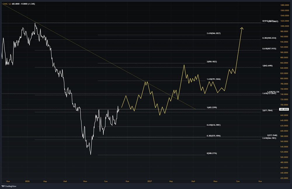Viewport: 292px width, 189px height.
Task: Select Fibonacci label 1(683.2299)
Action: (212, 107)
